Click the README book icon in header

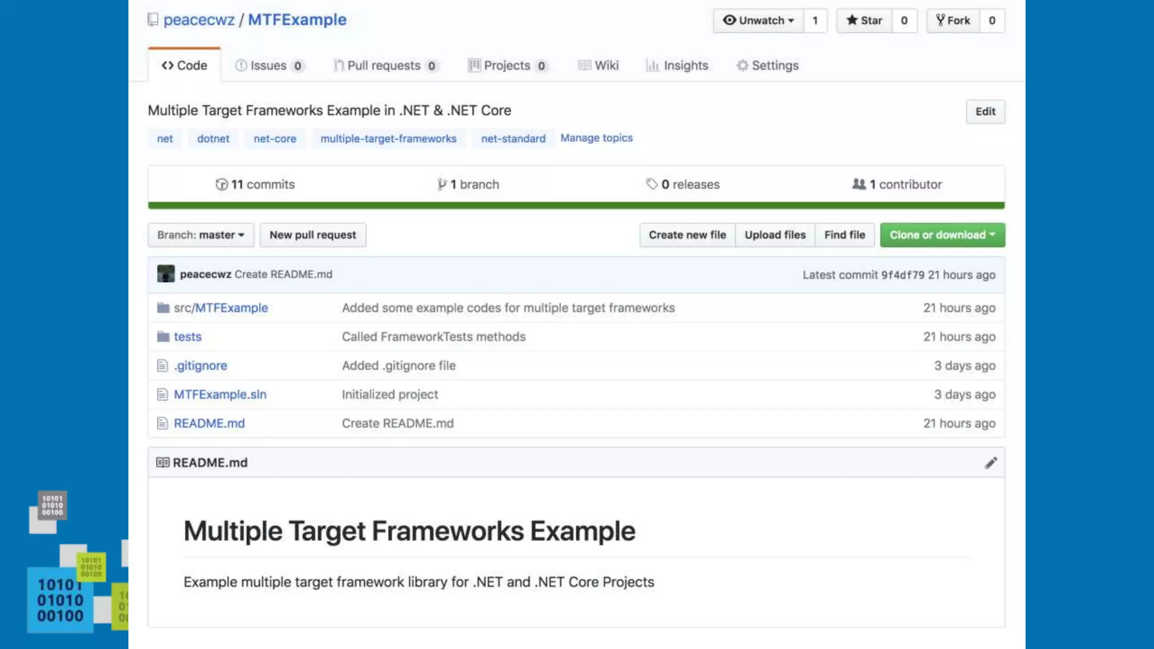click(x=163, y=463)
